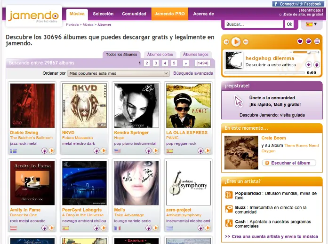The width and height of the screenshot is (328, 244).
Task: Skip to previous track in player
Action: click(x=226, y=42)
